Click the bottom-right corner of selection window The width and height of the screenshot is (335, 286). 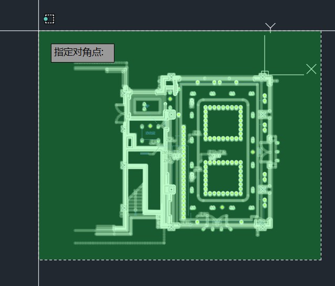[321, 259]
